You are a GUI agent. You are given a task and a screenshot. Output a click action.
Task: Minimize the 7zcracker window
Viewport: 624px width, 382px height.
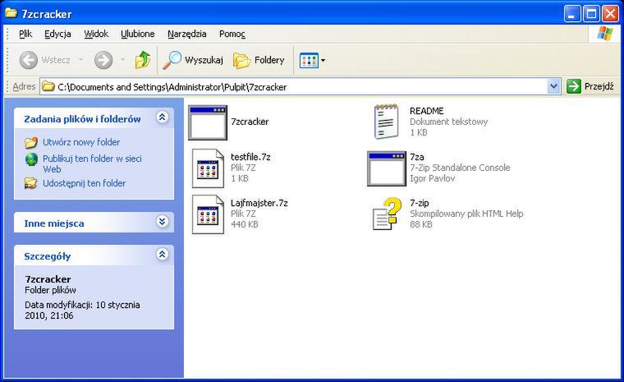pos(572,14)
